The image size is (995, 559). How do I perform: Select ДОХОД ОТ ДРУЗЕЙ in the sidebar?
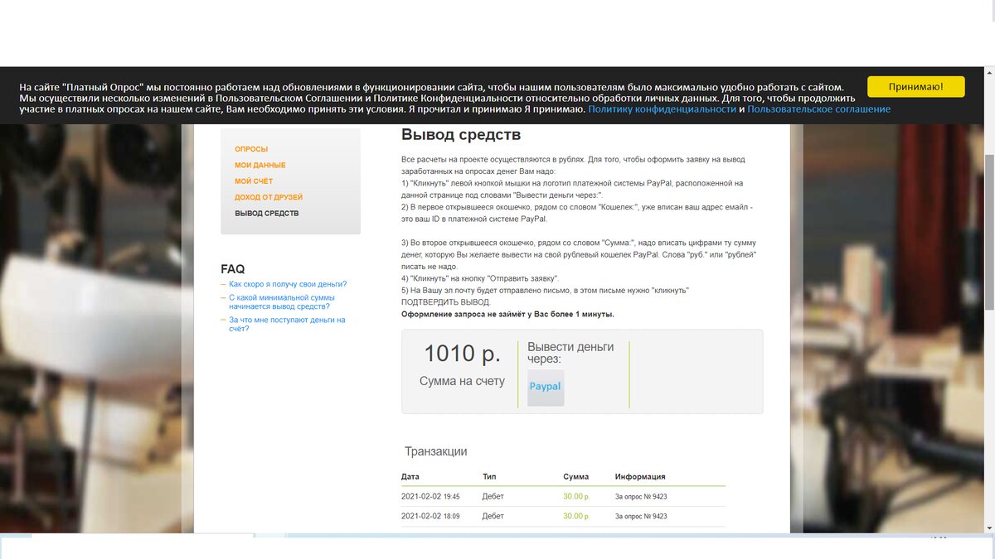click(269, 197)
